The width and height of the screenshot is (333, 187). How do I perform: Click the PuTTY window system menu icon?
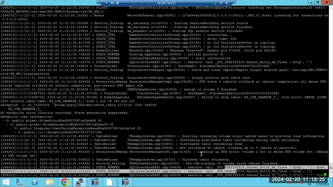coord(2,3)
